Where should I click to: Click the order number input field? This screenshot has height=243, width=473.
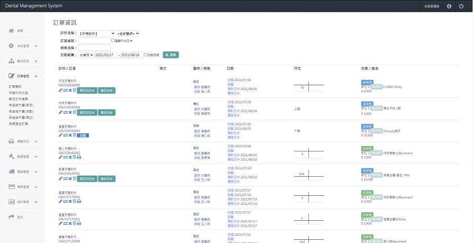pos(94,41)
